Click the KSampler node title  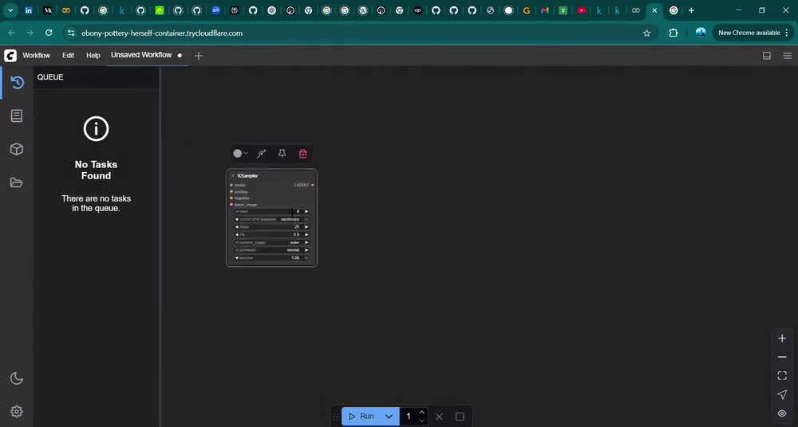coord(247,176)
